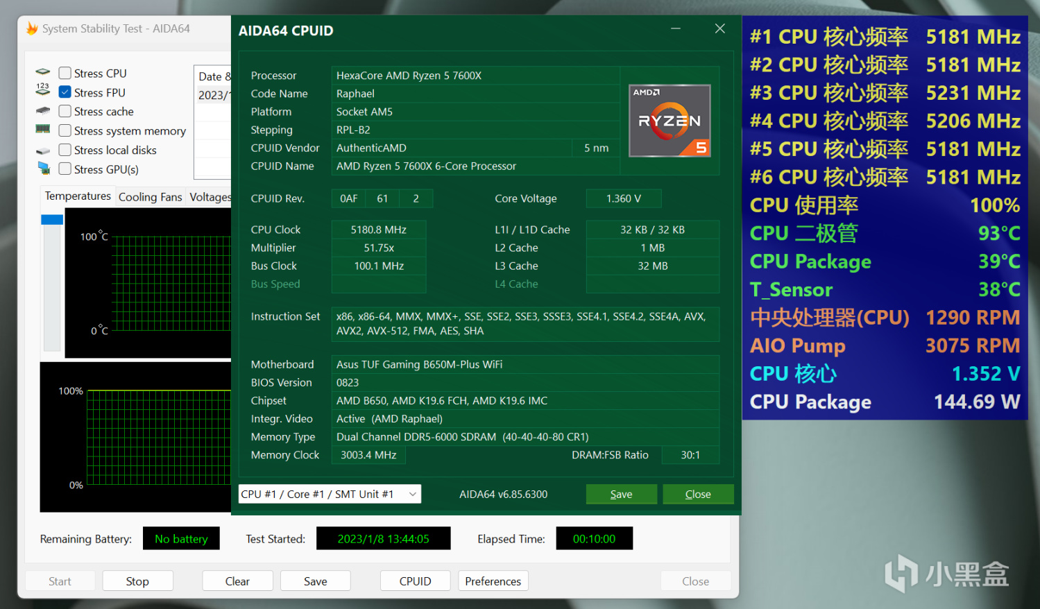Click the 5 nm process value
The width and height of the screenshot is (1040, 609).
tap(597, 148)
